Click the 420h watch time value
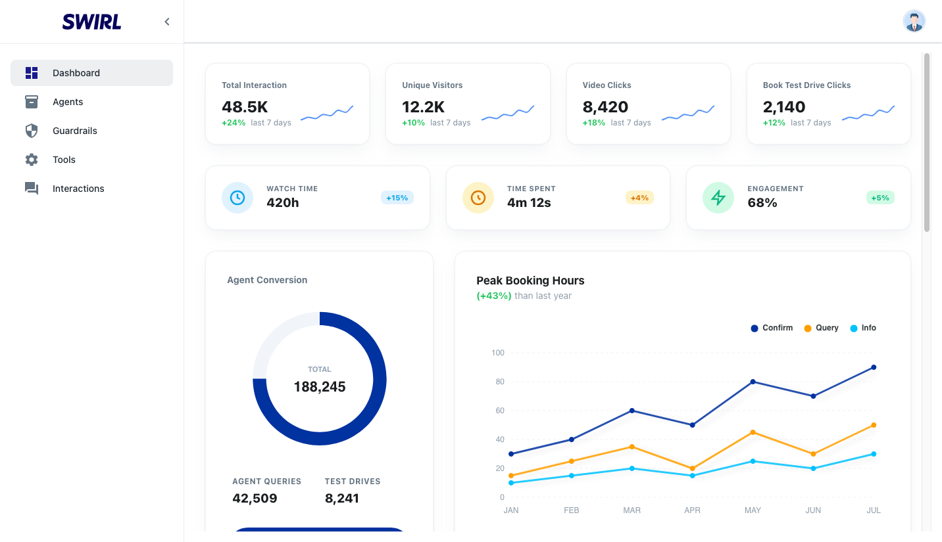This screenshot has width=942, height=542. 283,202
